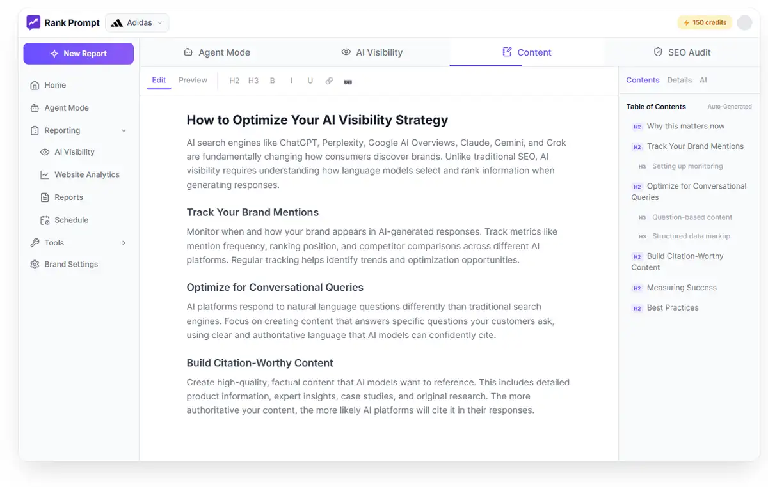This screenshot has height=487, width=768.
Task: Toggle underline text formatting
Action: click(x=310, y=81)
